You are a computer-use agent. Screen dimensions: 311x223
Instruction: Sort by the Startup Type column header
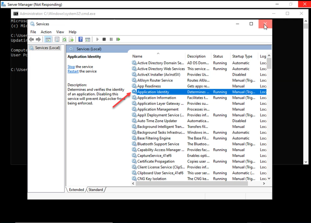pos(244,56)
